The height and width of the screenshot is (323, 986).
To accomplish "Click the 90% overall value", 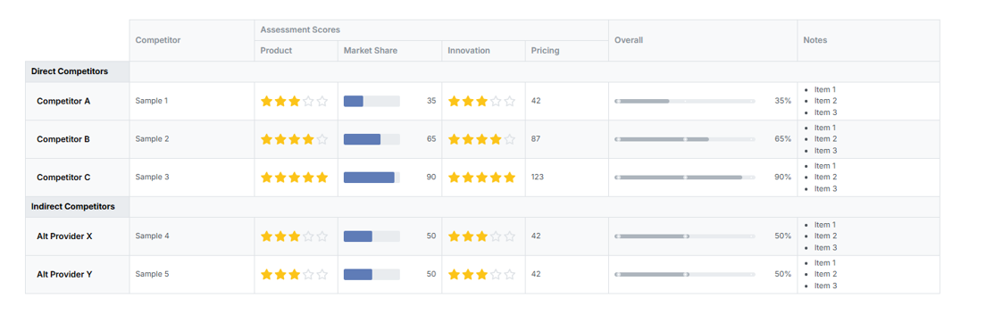I will click(783, 178).
